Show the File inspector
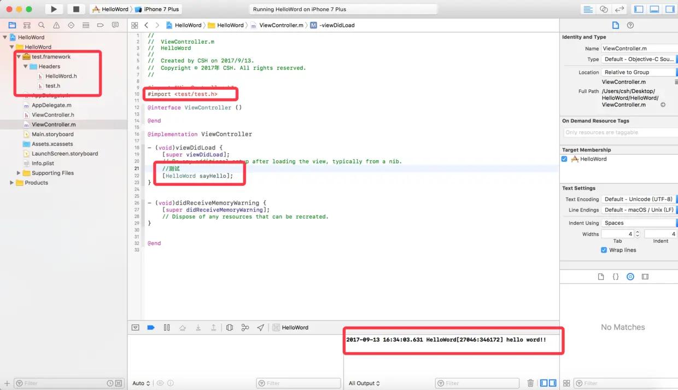Viewport: 678px width, 390px height. (x=616, y=25)
